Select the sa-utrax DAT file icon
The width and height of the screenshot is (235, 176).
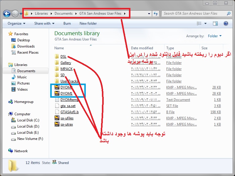[x=57, y=124]
